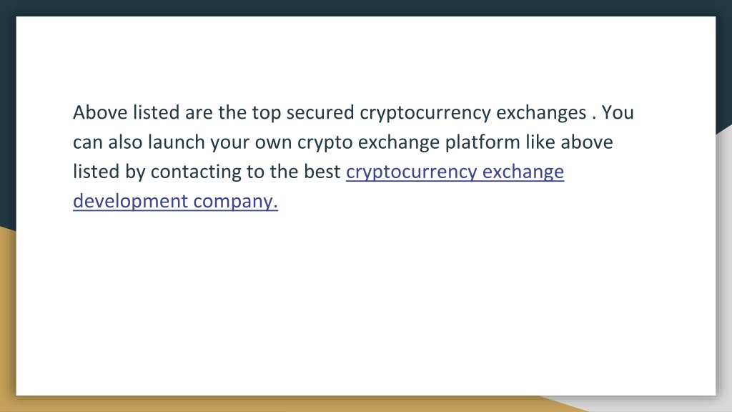This screenshot has width=732, height=412.
Task: Click the gray triangle at bottom right corner
Action: coord(653,405)
